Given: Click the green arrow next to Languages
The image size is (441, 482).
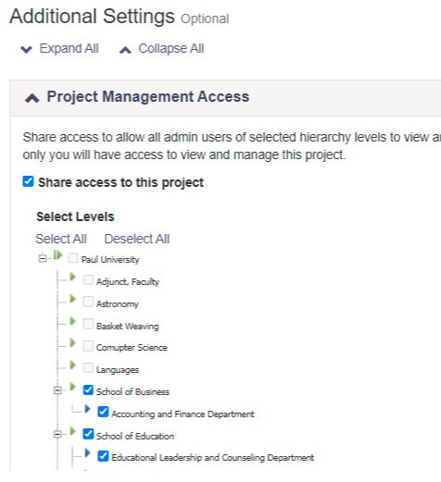Looking at the screenshot, I should click(x=73, y=365).
